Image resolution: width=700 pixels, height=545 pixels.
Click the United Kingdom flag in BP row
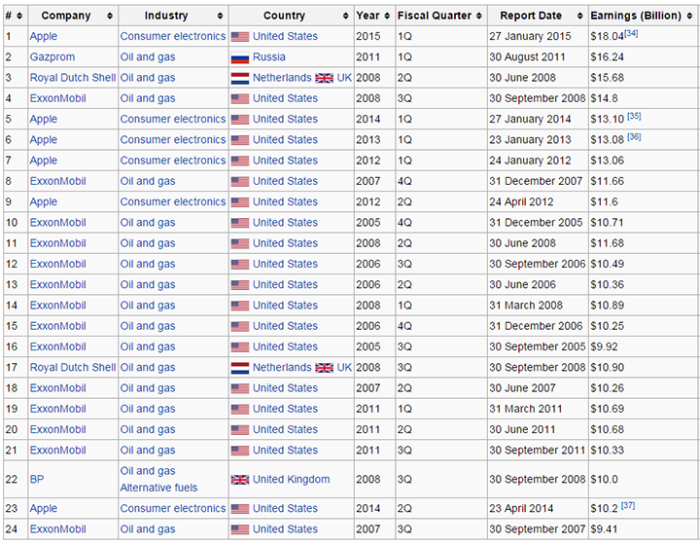[240, 480]
